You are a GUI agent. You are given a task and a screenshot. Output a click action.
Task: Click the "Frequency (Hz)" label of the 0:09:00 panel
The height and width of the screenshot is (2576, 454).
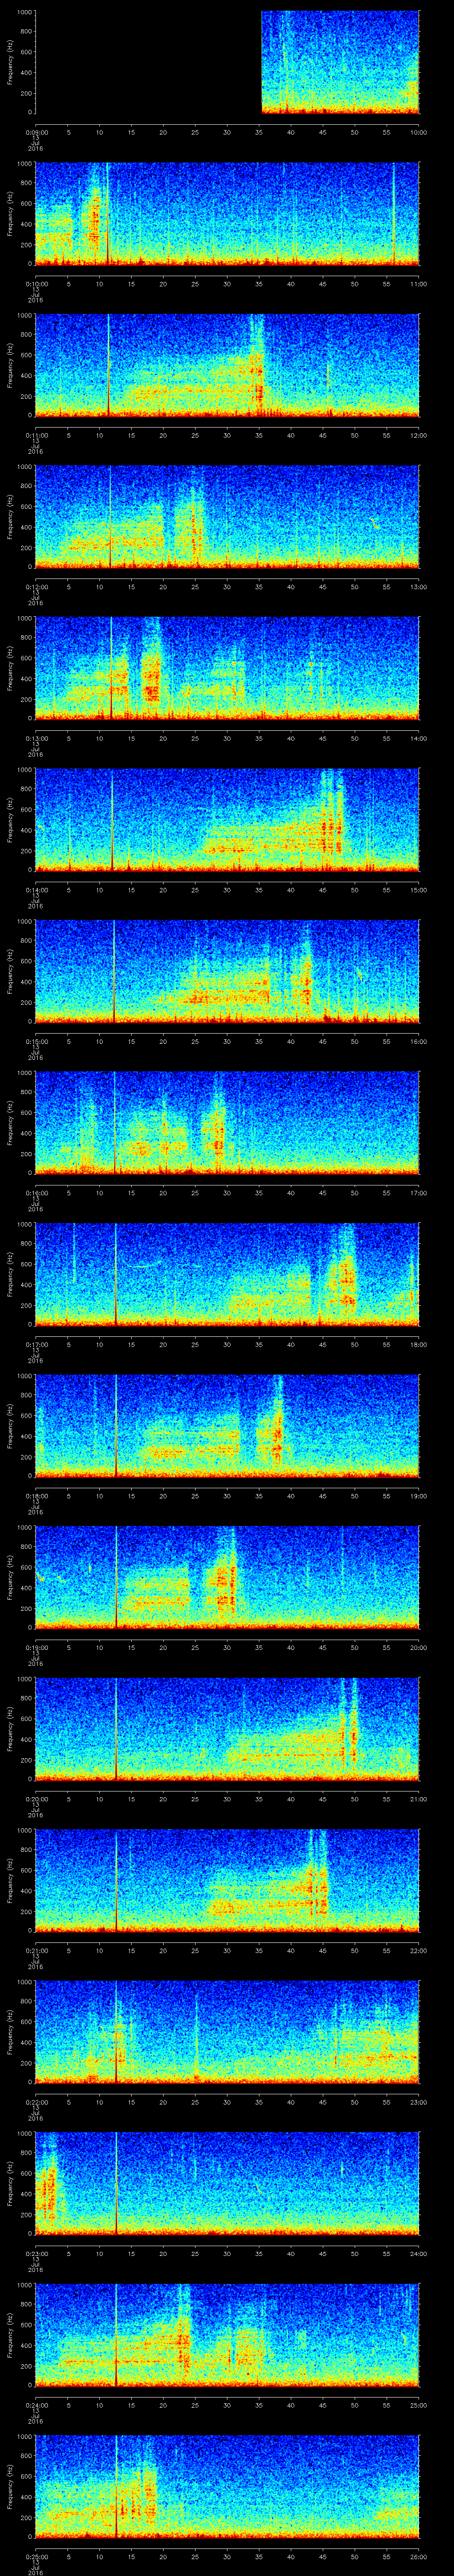[10, 62]
